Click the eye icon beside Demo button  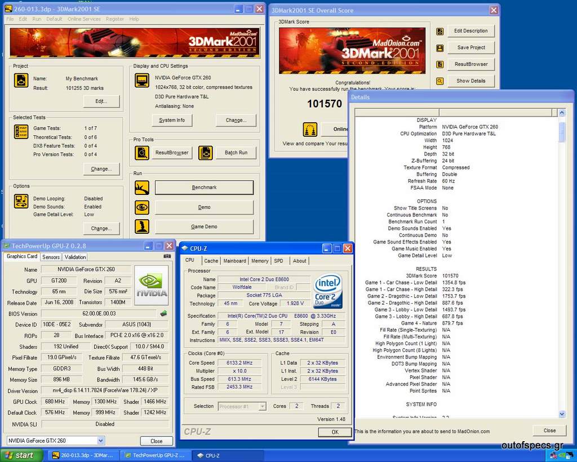pos(141,207)
